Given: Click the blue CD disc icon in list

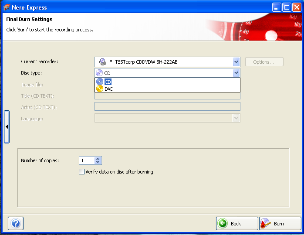Looking at the screenshot, I should [100, 82].
